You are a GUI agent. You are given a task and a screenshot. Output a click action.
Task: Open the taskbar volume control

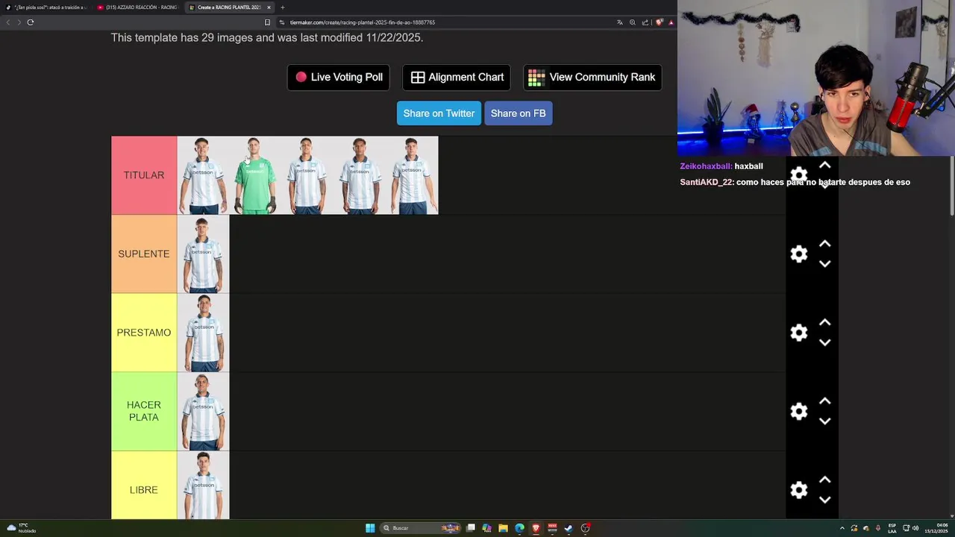click(915, 528)
